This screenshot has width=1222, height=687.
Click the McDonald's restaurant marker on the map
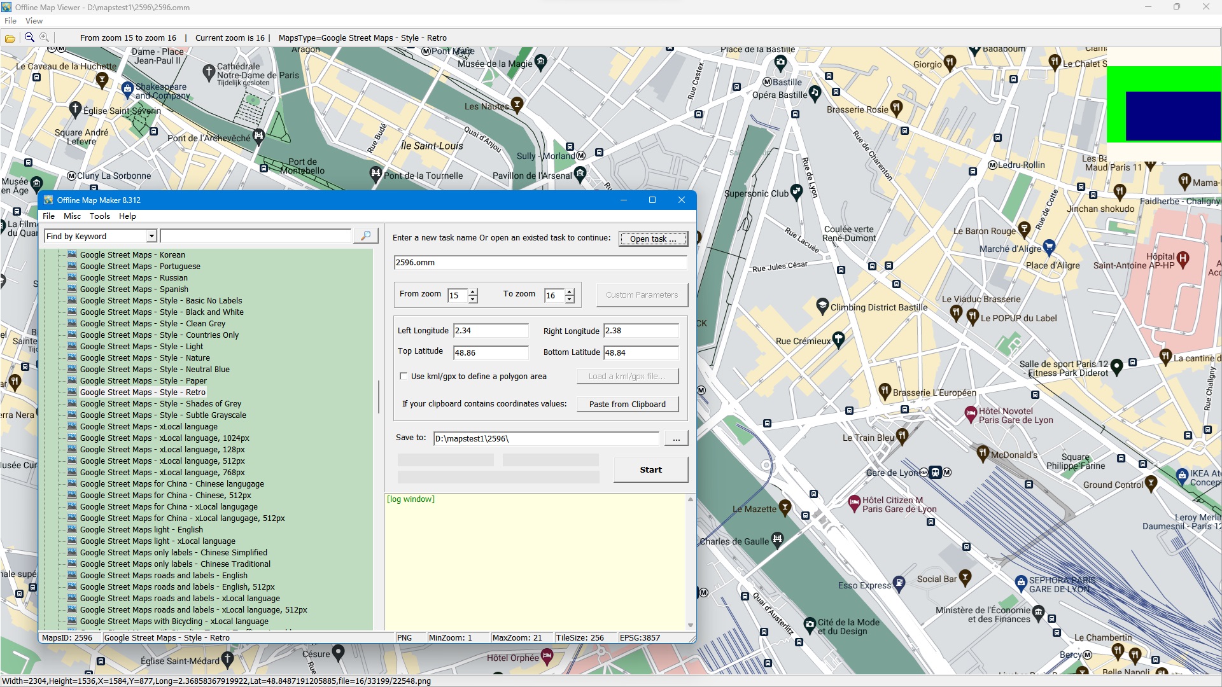coord(983,453)
